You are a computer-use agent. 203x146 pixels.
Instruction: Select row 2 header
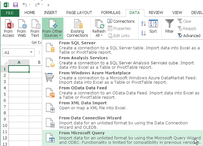pos(5,75)
